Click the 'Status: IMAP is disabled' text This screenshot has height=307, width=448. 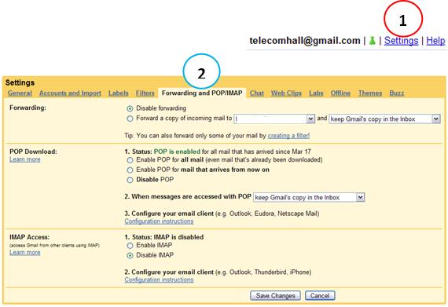point(167,237)
